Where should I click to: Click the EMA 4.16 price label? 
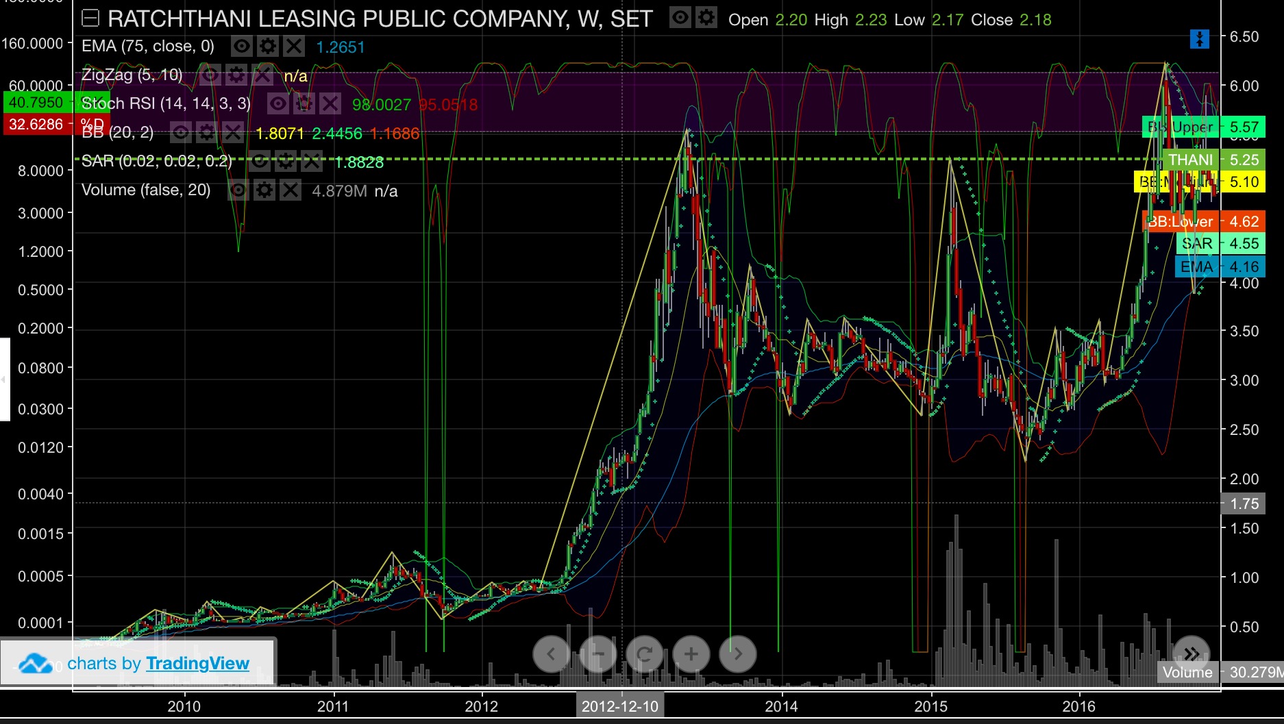(1220, 266)
